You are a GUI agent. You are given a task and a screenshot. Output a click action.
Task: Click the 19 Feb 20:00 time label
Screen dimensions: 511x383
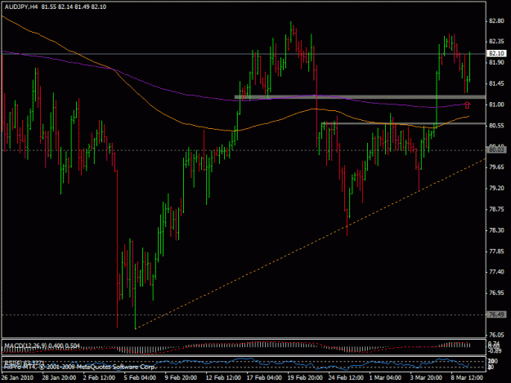point(305,377)
